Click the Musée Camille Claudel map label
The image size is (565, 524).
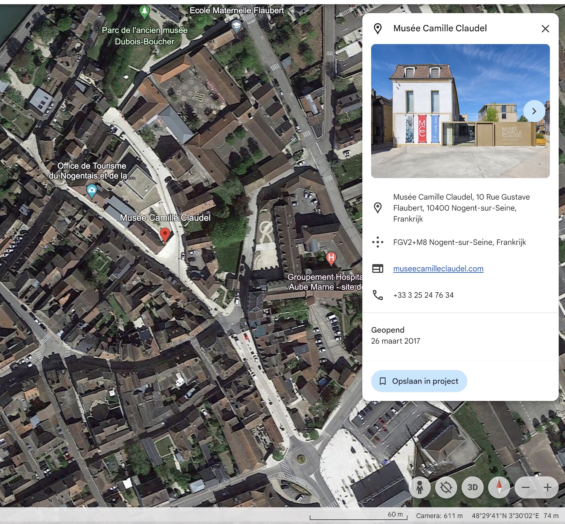(x=165, y=218)
